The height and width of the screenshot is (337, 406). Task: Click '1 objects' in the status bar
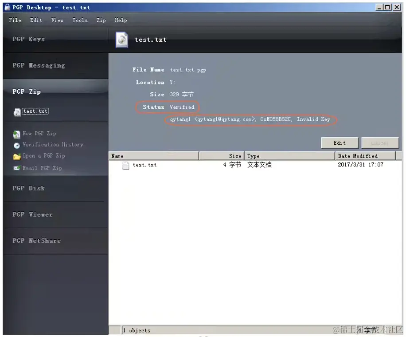click(x=137, y=330)
